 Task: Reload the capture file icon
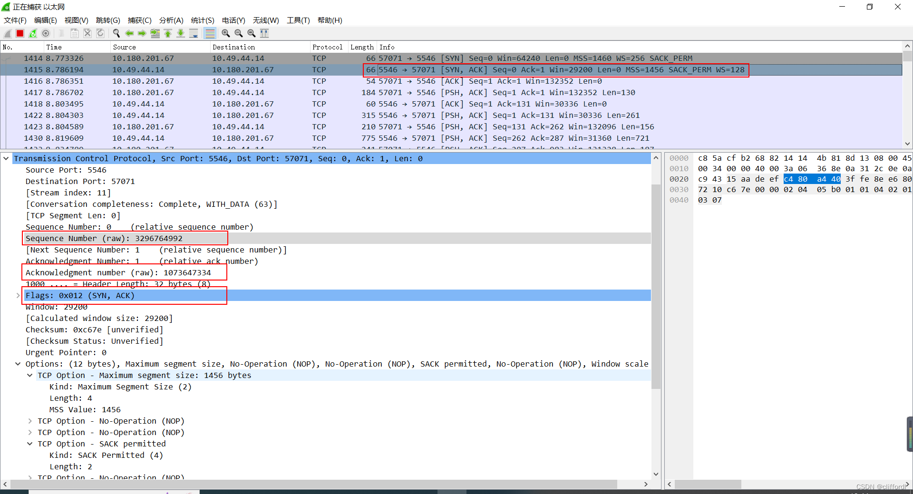tap(100, 33)
